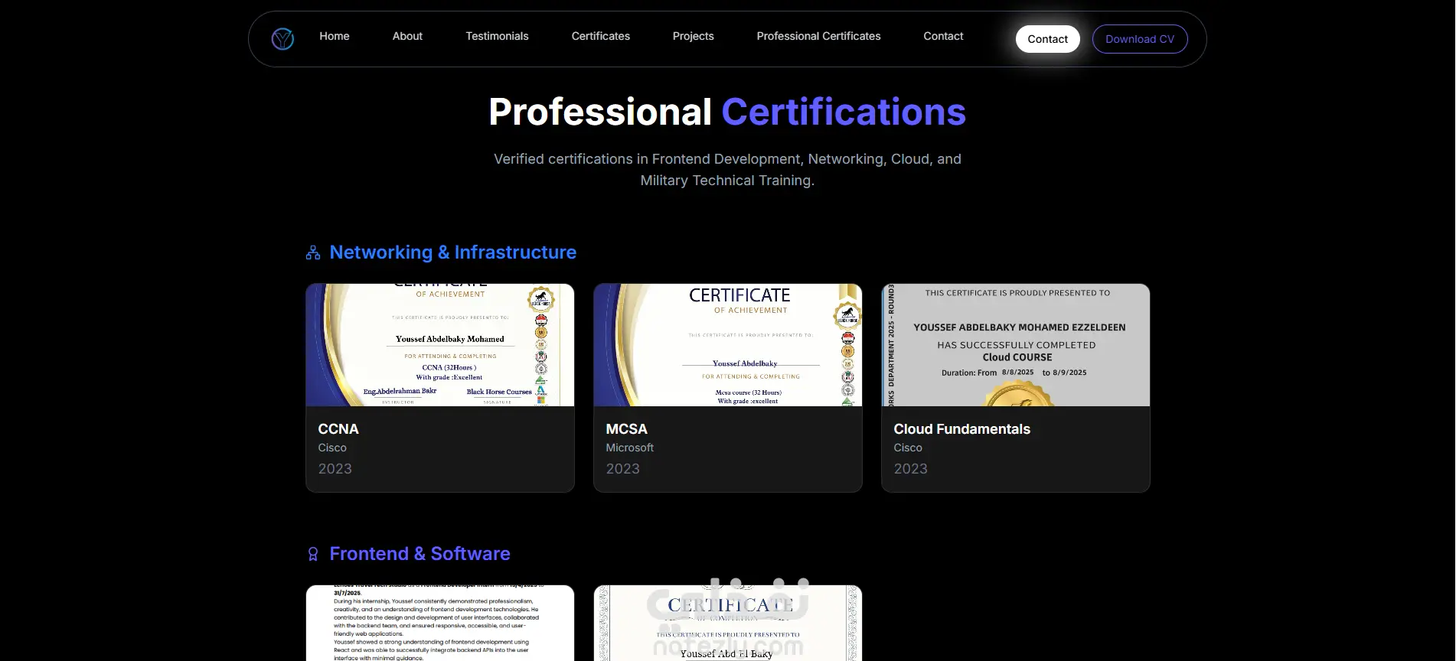This screenshot has width=1456, height=661.
Task: Select Professional Certificates in navbar
Action: (818, 36)
